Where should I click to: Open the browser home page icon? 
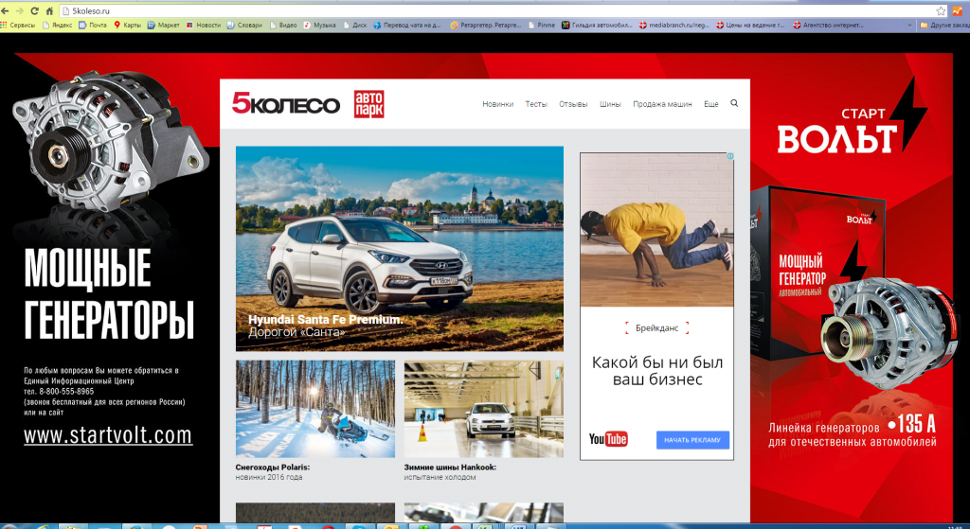pos(49,11)
